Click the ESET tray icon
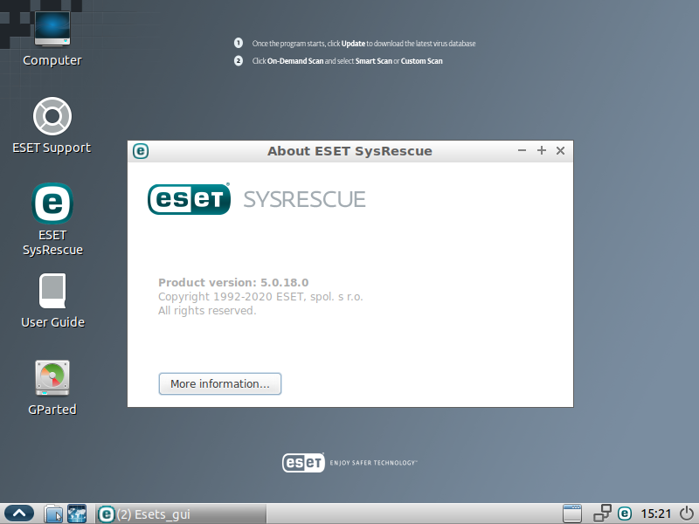This screenshot has height=524, width=699. [x=625, y=514]
